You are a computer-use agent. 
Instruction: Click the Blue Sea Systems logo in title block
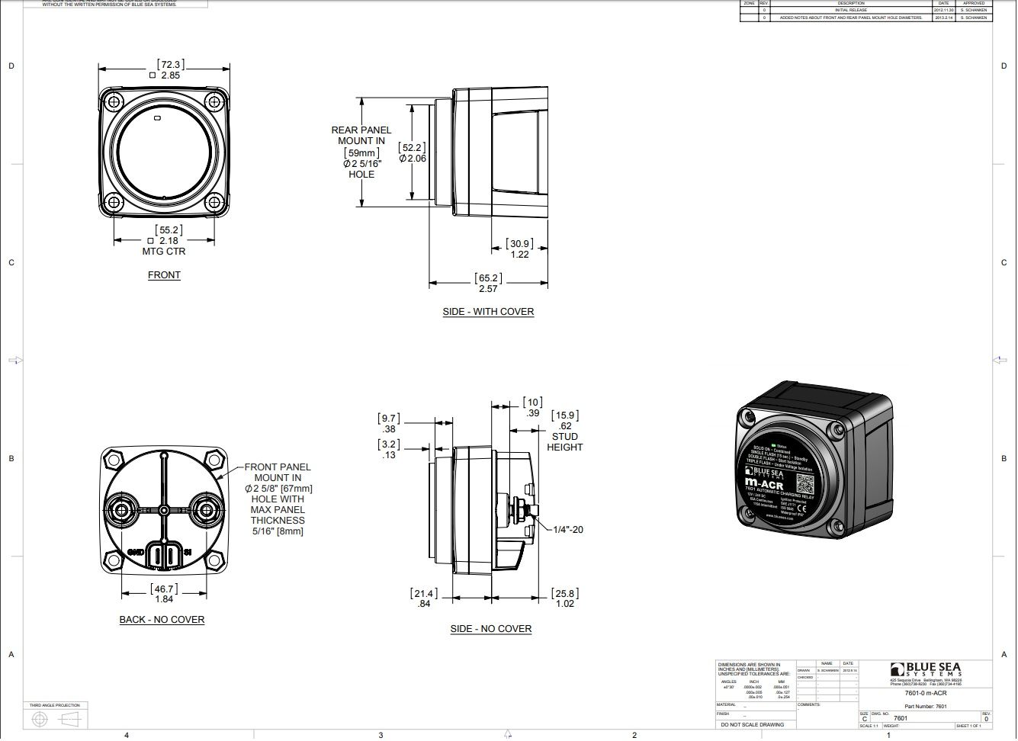pyautogui.click(x=926, y=670)
